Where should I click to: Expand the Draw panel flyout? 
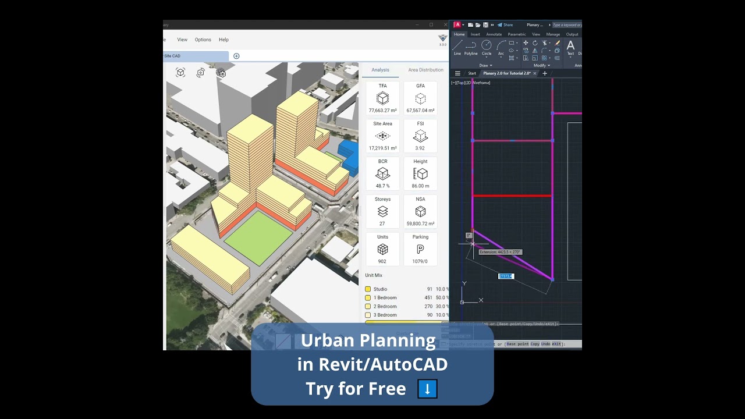[485, 65]
